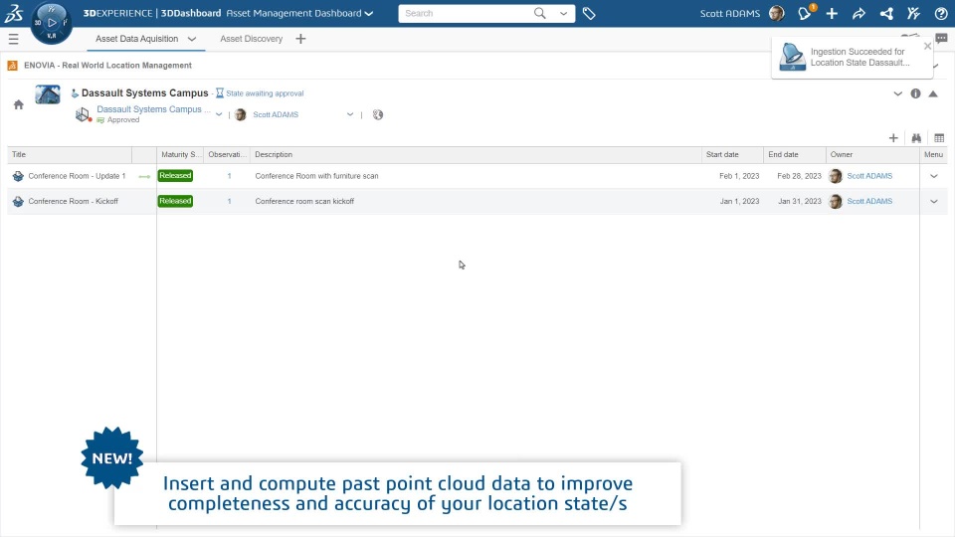Screen dimensions: 955x537
Task: Open the Dassault Systems Campus link
Action: click(x=153, y=109)
